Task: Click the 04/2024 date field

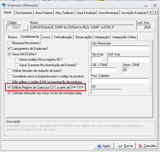Action: tap(78, 87)
